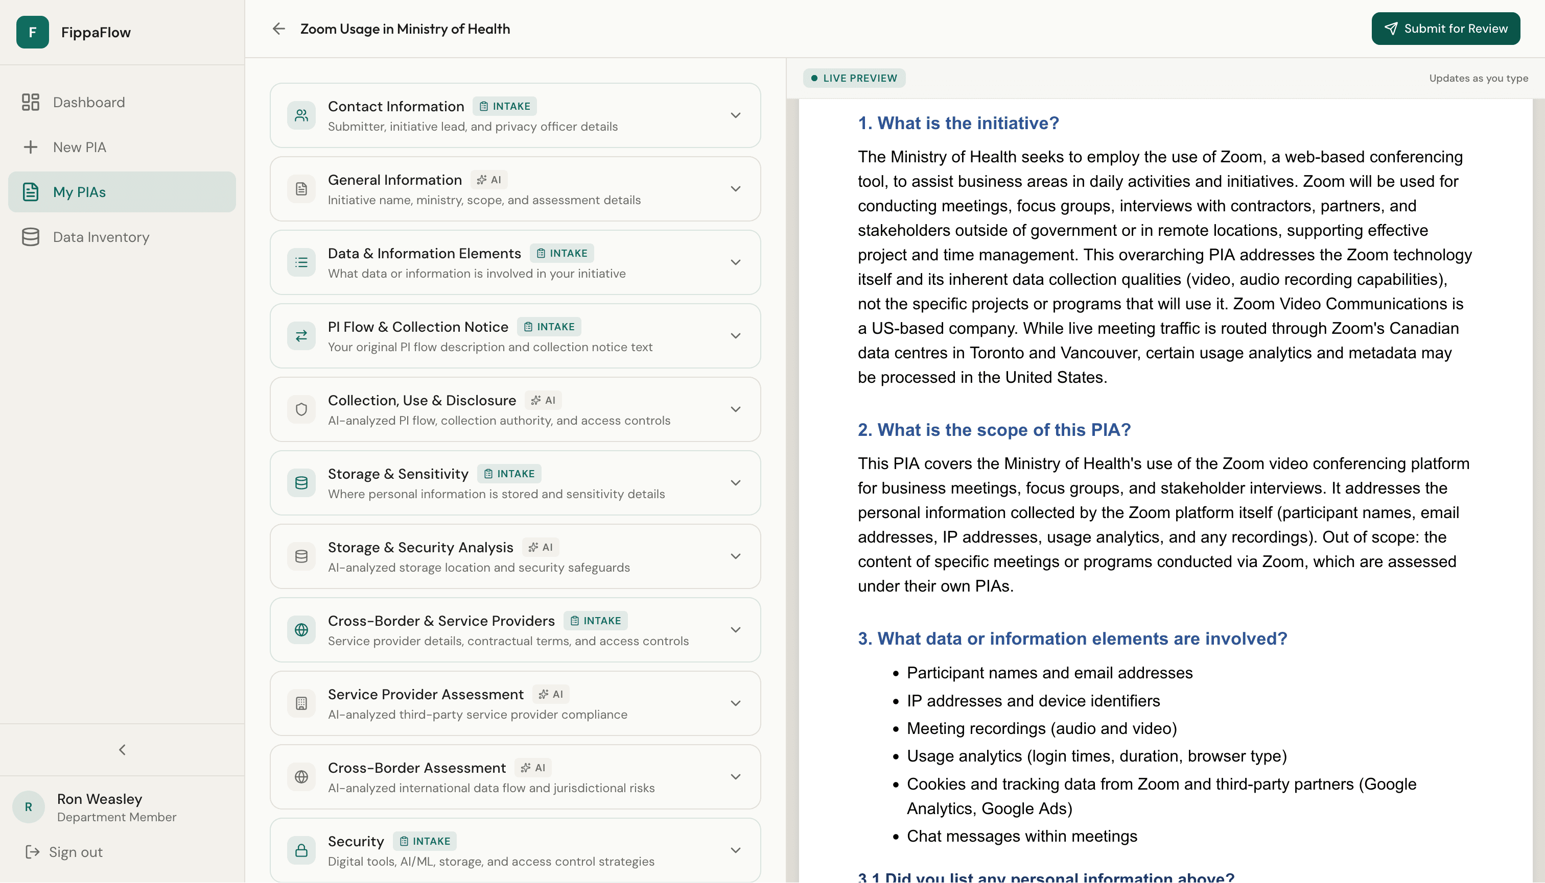Click the New PIA plus icon

(x=30, y=147)
